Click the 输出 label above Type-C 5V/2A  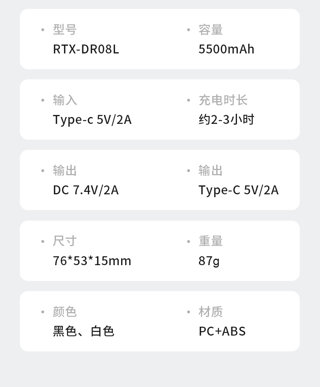[211, 170]
